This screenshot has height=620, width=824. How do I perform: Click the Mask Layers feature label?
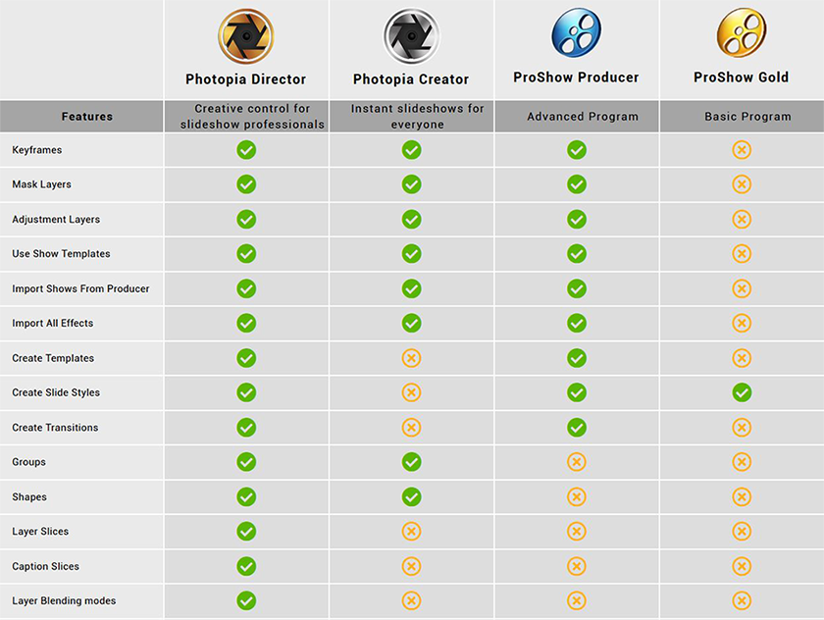41,184
